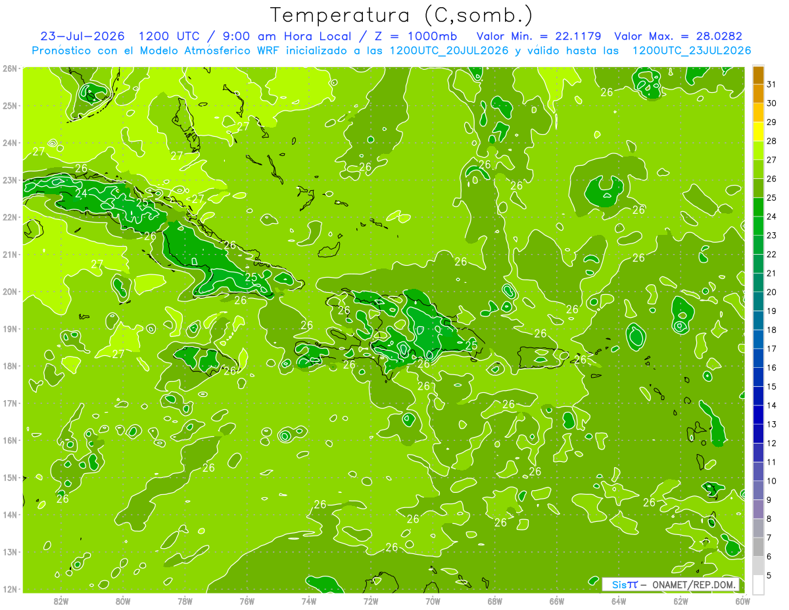Select the "Valor Max. = 28.0282" value
789x610 pixels.
coord(678,36)
